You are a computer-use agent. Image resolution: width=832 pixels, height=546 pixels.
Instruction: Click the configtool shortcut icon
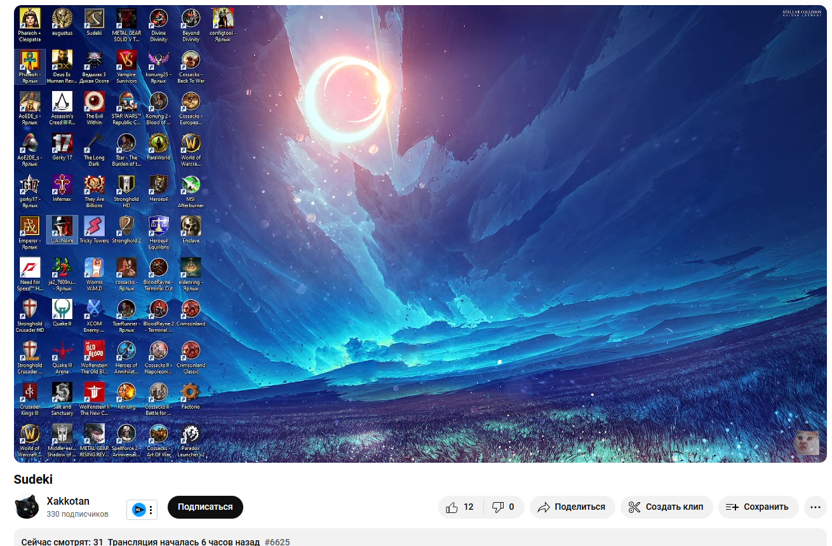[222, 25]
